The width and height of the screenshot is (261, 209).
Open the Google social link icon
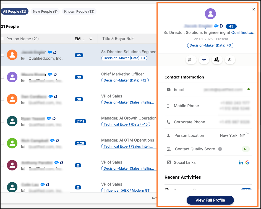click(247, 162)
